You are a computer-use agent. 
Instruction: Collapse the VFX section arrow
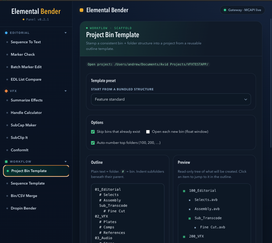tap(66, 91)
